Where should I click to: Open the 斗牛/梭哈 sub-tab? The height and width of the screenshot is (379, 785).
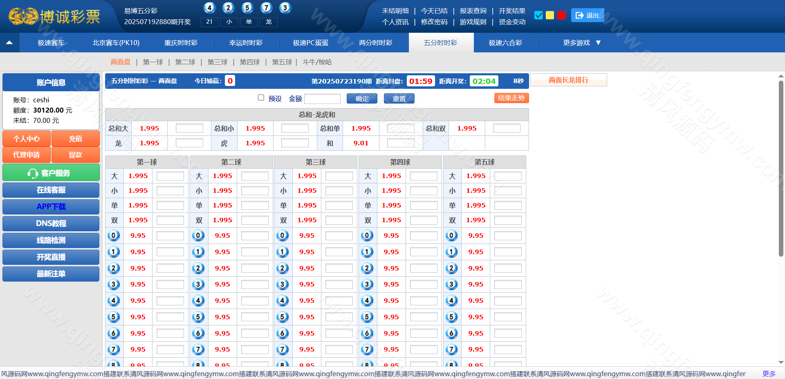[x=317, y=62]
